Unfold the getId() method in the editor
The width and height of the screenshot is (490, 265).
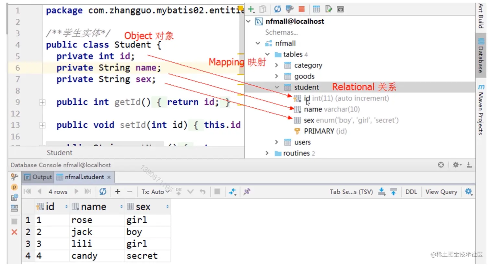42,102
